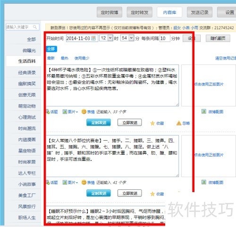The height and width of the screenshot is (227, 236).
Task: Click the star 收藏 icon for first post
Action: [x=152, y=123]
